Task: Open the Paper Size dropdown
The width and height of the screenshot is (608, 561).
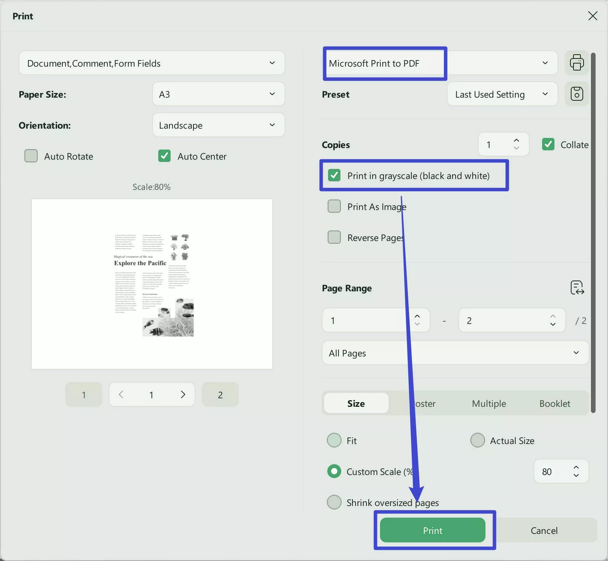Action: click(218, 94)
